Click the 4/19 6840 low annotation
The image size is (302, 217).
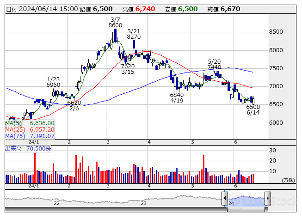[177, 97]
